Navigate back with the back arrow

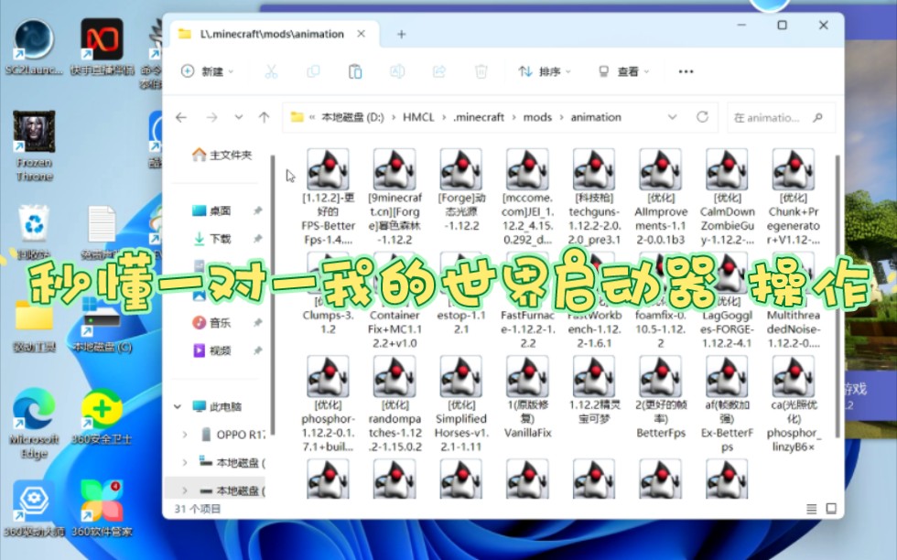[179, 117]
